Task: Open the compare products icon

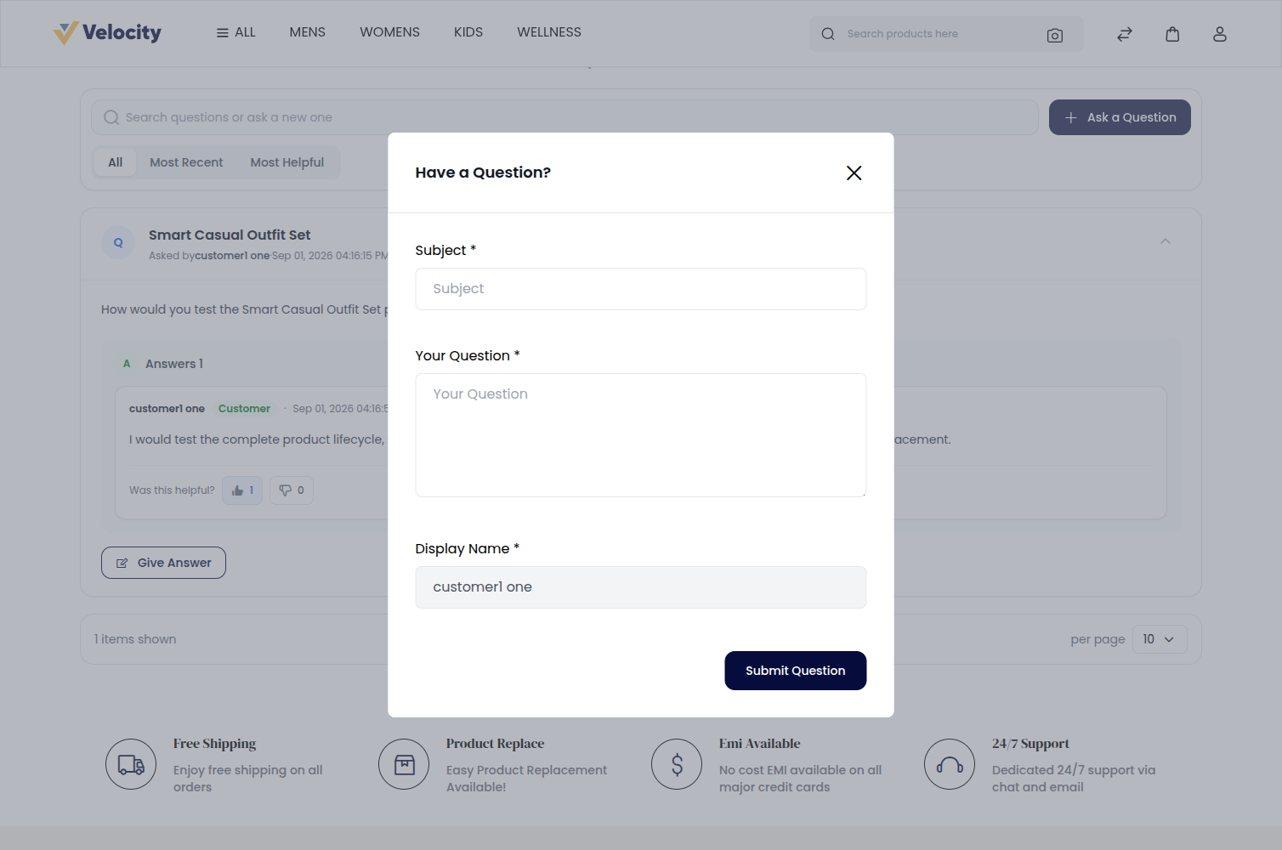Action: coord(1125,34)
